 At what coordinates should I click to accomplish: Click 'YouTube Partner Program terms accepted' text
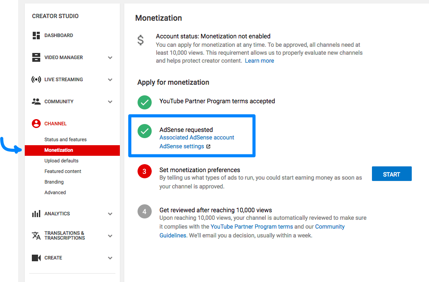217,101
